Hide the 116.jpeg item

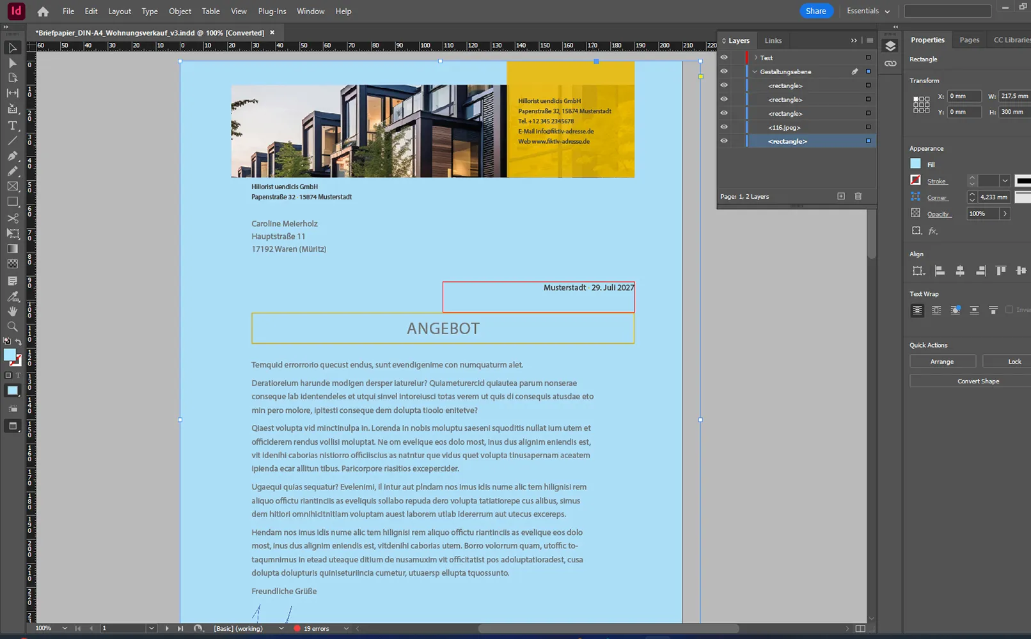tap(724, 127)
